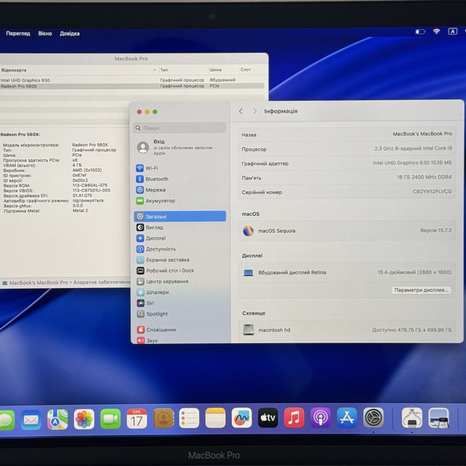This screenshot has width=466, height=466.
Task: Open Робочий стіл і Dock settings
Action: click(165, 270)
